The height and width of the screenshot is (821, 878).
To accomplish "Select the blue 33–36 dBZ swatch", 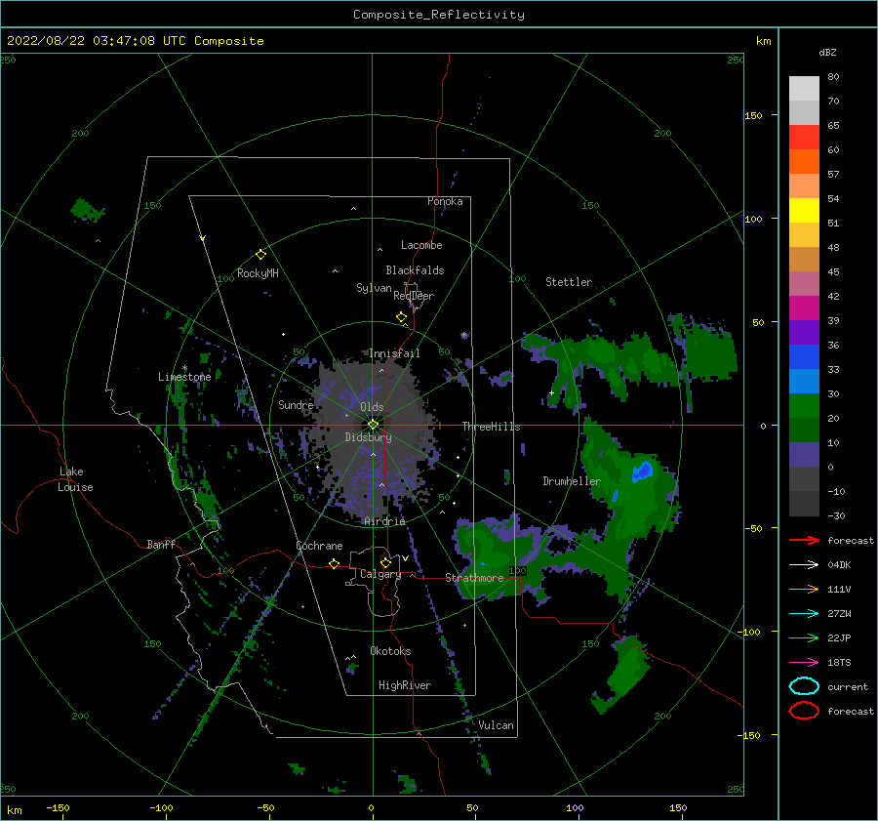I will point(804,357).
